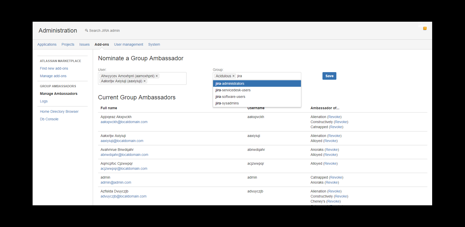Click the notification badge icon in the top right
465x227 pixels.
click(x=425, y=28)
